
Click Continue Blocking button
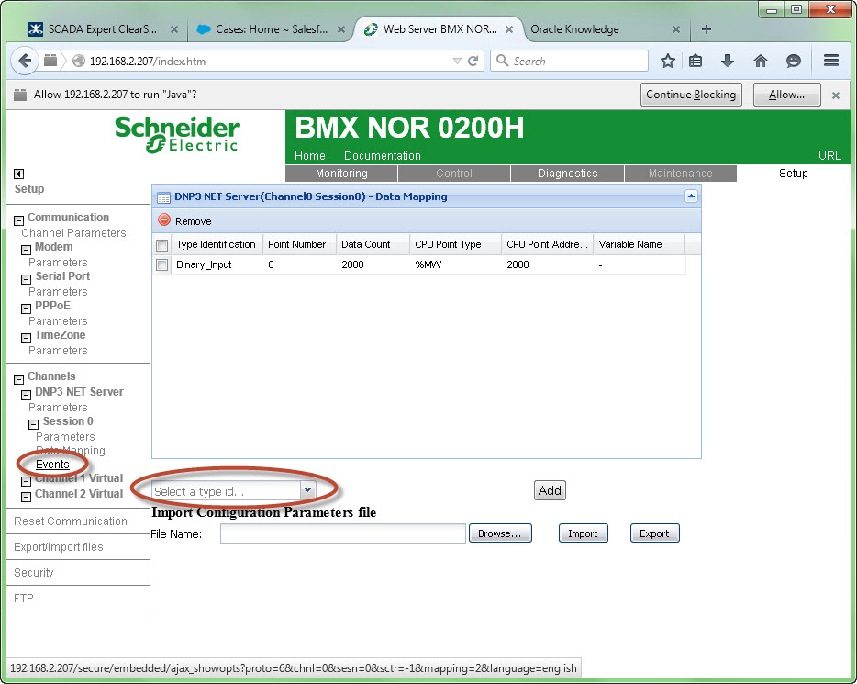point(691,95)
